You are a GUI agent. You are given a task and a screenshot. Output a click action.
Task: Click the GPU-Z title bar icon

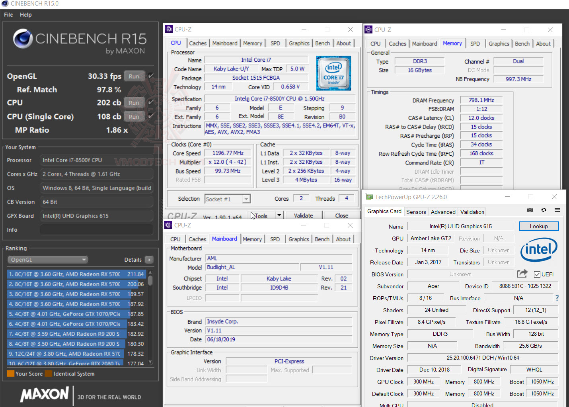(x=370, y=197)
